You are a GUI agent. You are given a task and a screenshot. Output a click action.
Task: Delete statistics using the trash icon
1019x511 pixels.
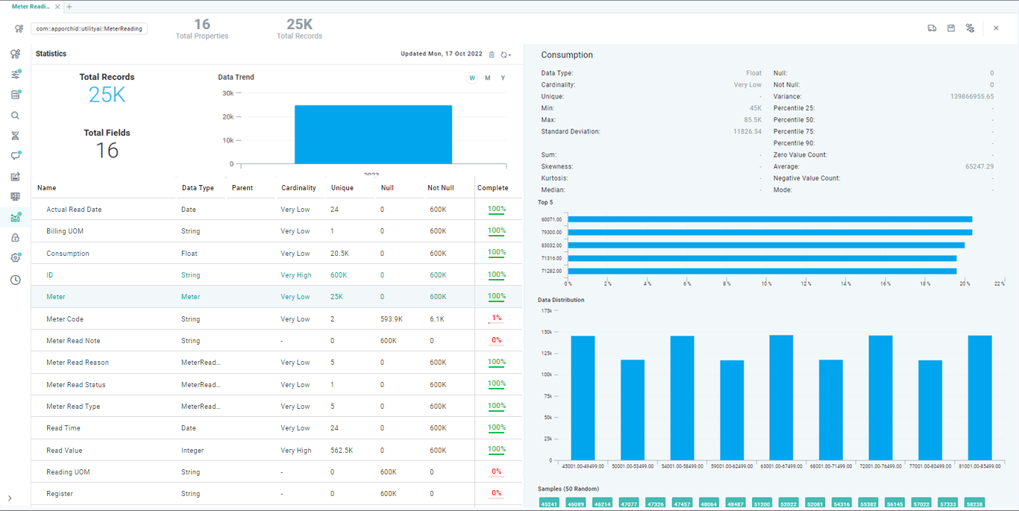click(x=492, y=54)
